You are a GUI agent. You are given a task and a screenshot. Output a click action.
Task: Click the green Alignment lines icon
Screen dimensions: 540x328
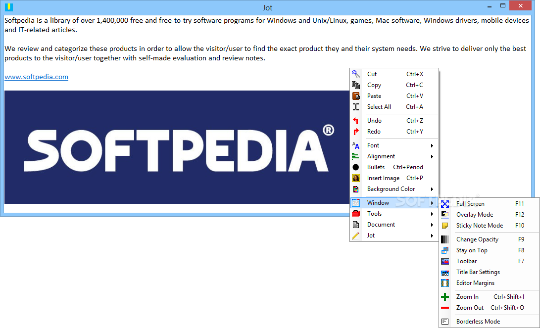click(356, 156)
